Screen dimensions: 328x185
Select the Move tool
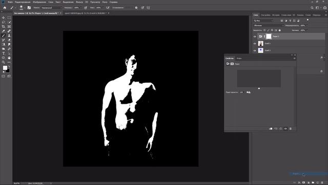coord(4,17)
